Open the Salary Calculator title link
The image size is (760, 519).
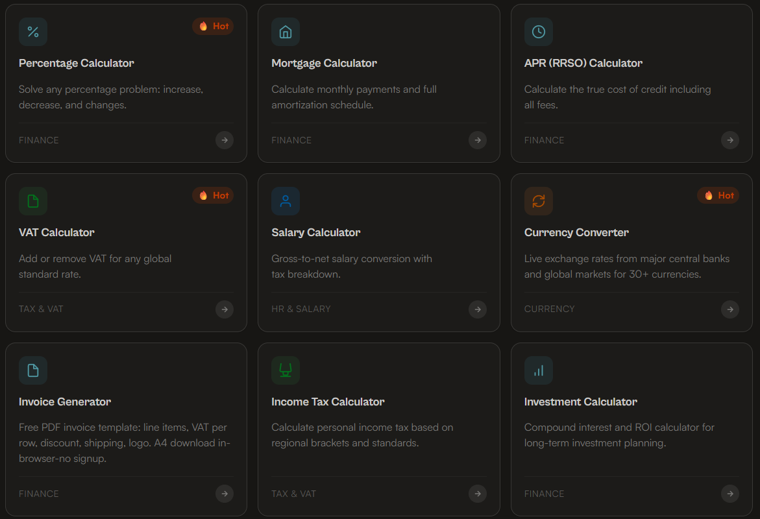click(316, 233)
